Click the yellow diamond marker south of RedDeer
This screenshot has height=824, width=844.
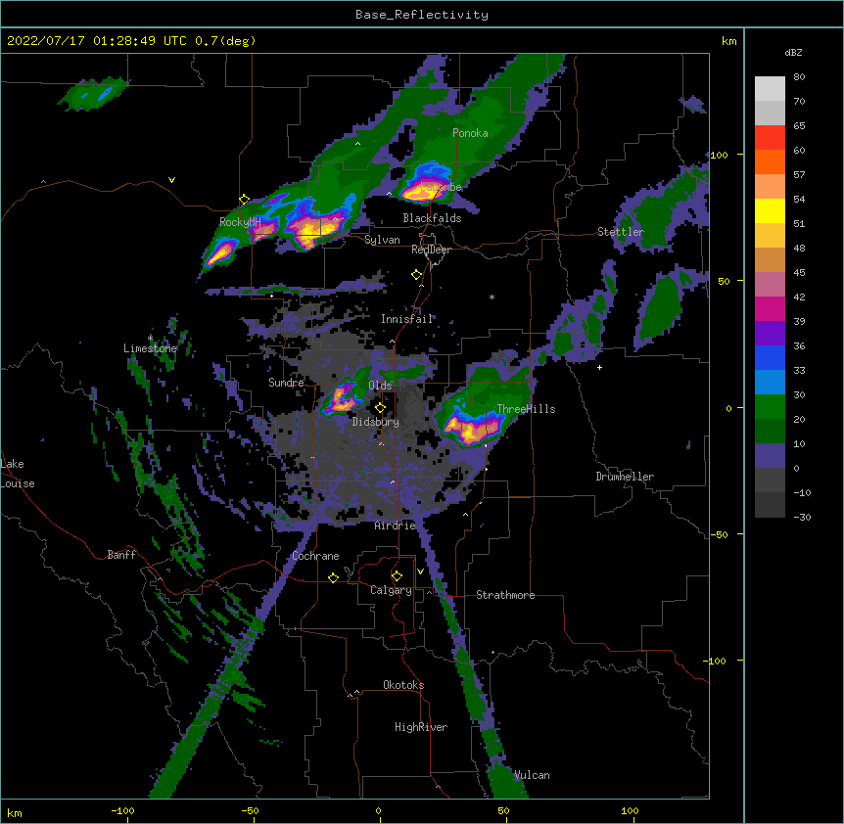[x=416, y=275]
